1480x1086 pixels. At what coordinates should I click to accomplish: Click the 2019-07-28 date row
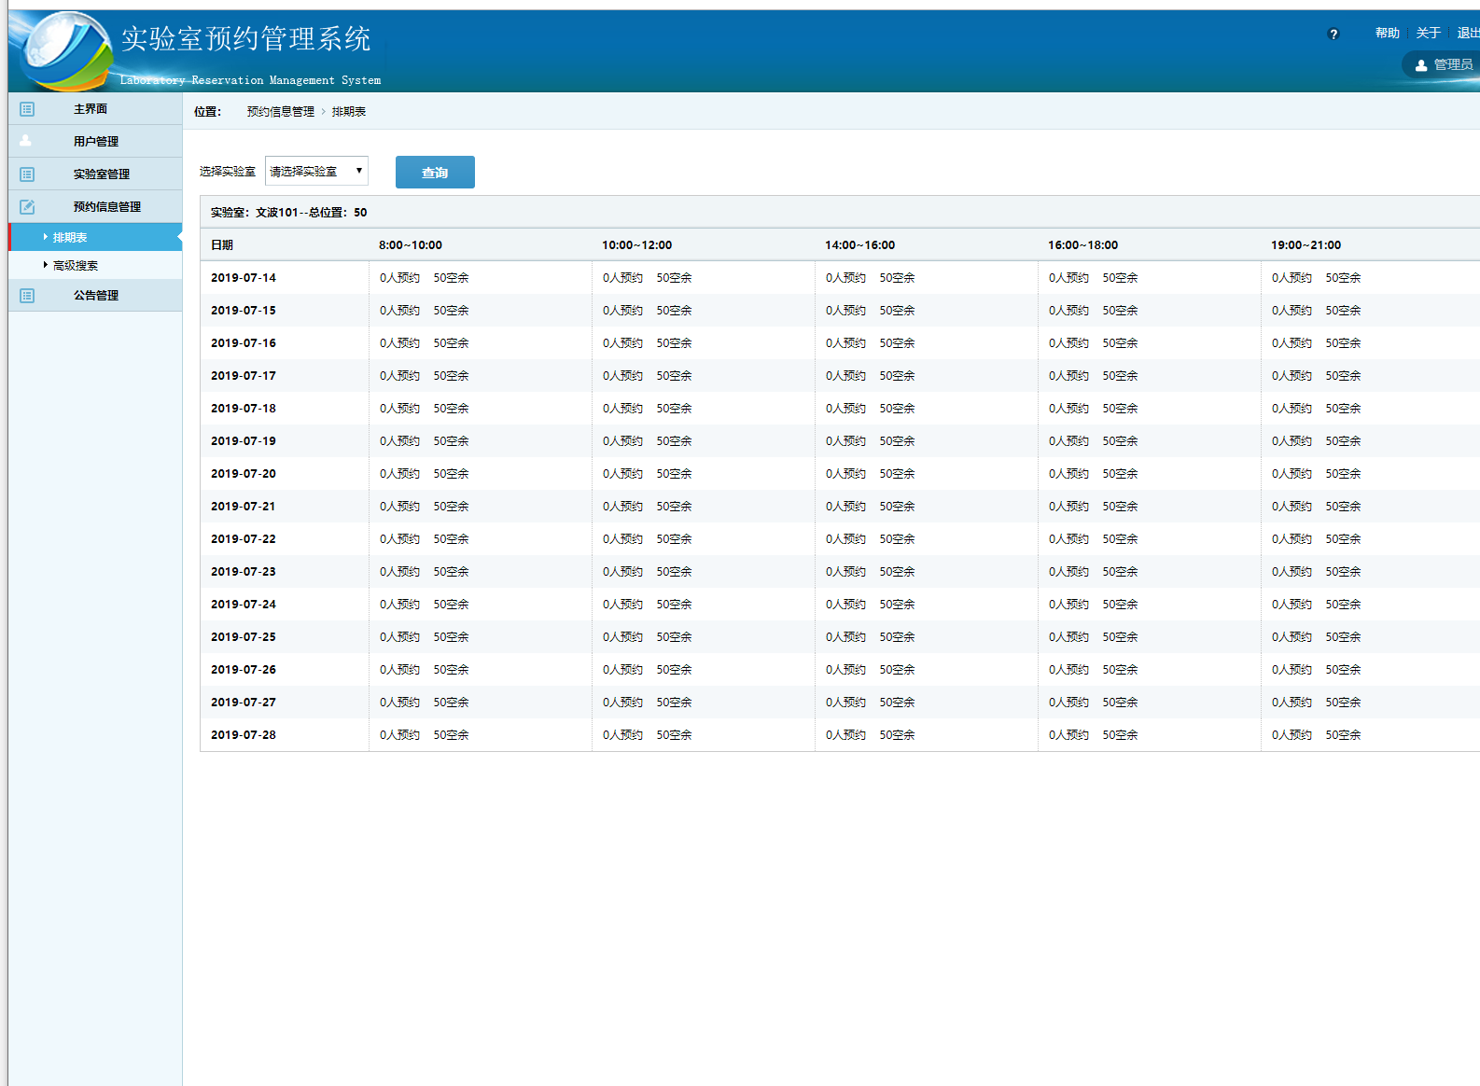coord(244,735)
